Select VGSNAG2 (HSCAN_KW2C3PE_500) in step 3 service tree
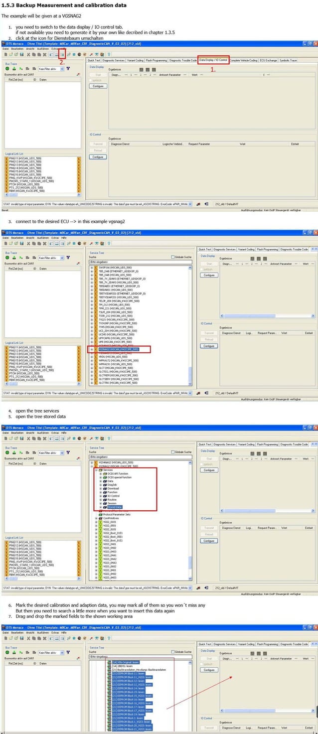 pos(119,349)
